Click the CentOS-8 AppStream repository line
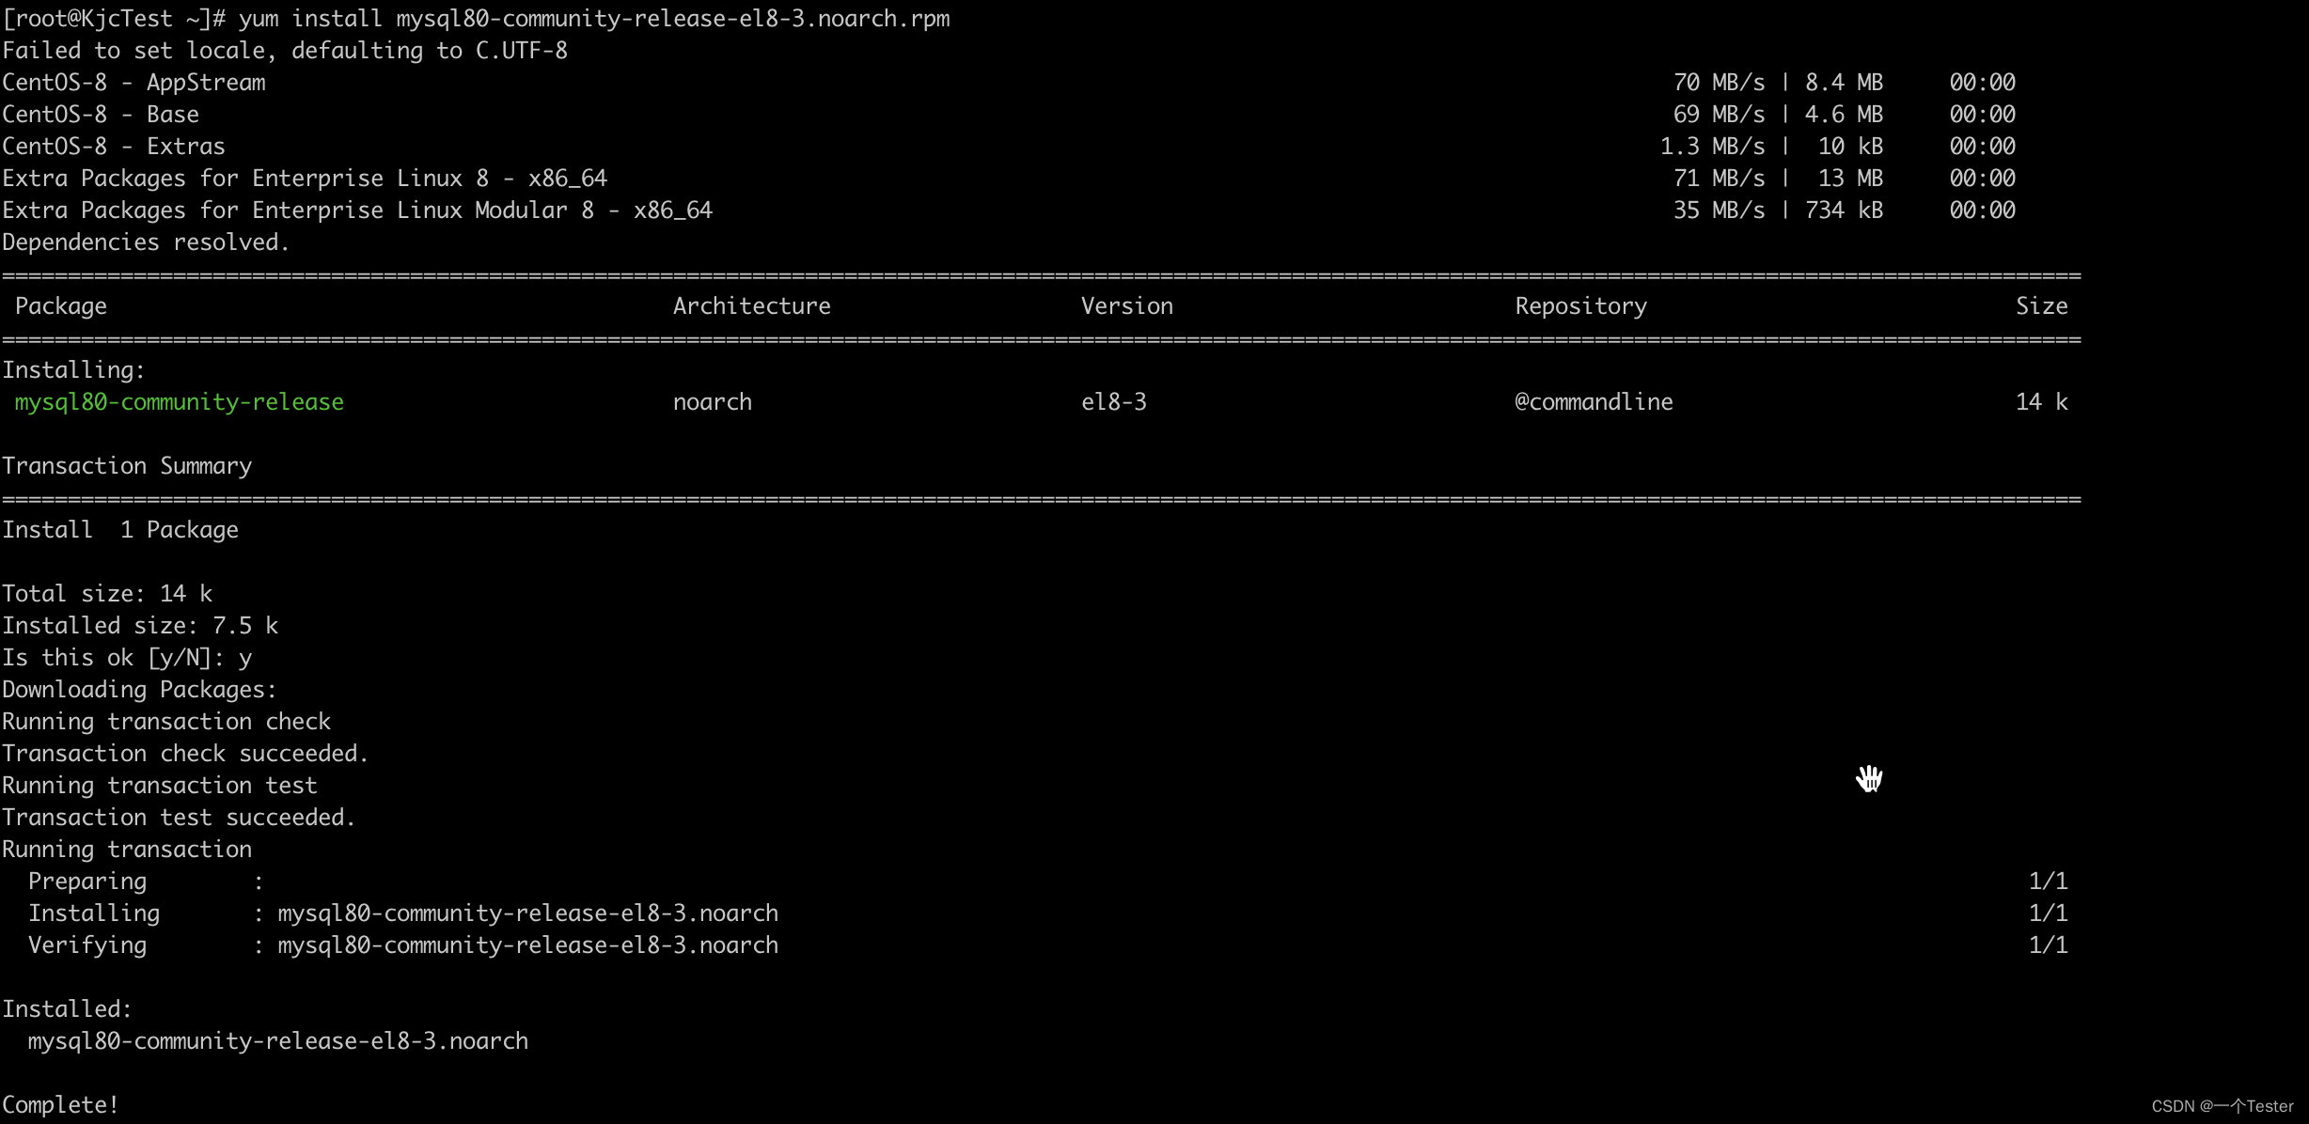Image resolution: width=2309 pixels, height=1124 pixels. click(134, 82)
